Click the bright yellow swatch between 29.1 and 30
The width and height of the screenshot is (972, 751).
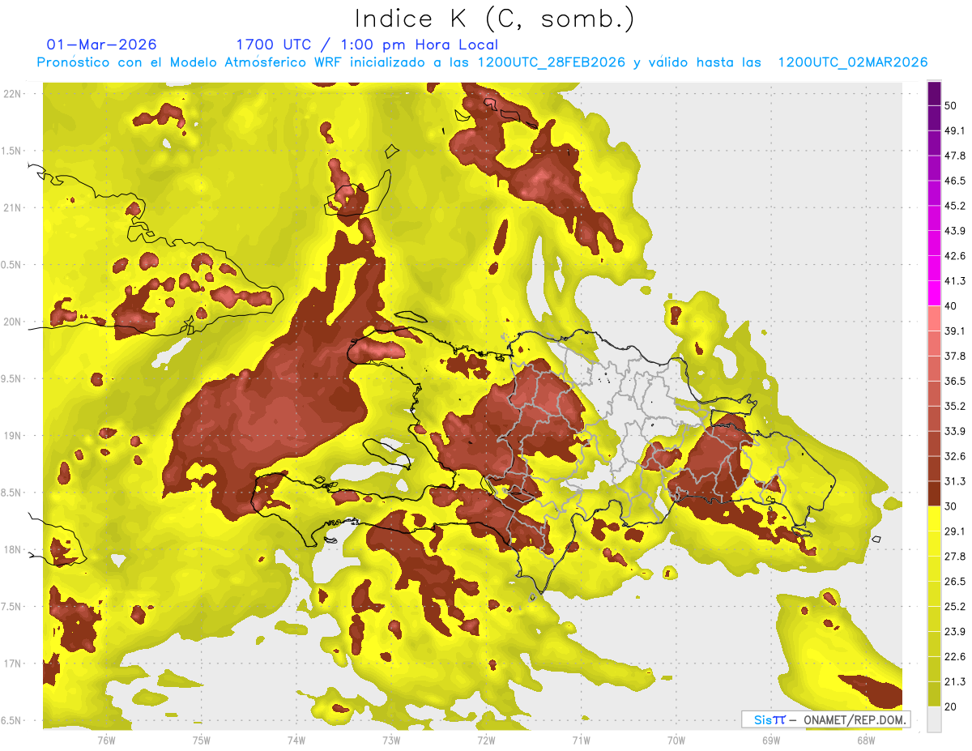pyautogui.click(x=935, y=518)
